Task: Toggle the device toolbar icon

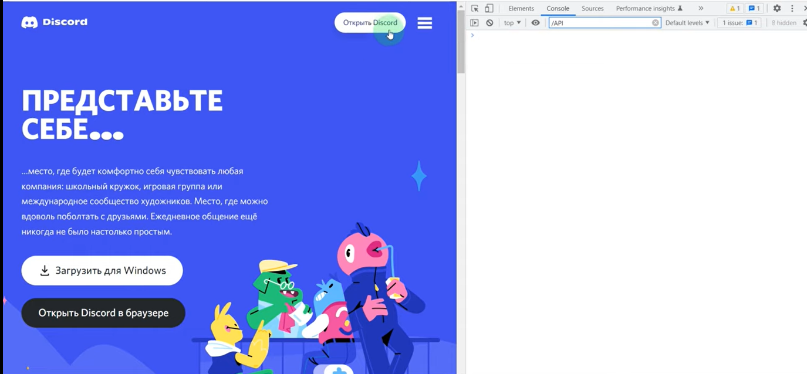Action: (489, 8)
